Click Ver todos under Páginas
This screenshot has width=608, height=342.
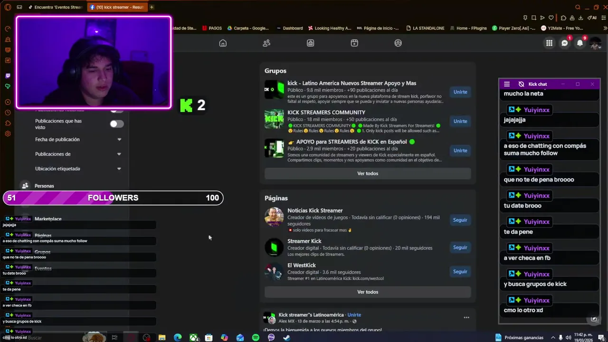coord(368,292)
